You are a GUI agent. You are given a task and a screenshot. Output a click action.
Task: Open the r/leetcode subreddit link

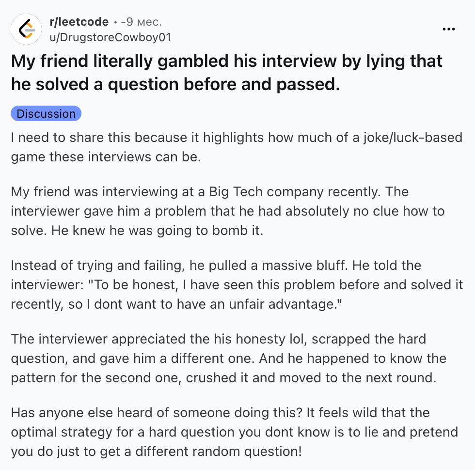79,22
